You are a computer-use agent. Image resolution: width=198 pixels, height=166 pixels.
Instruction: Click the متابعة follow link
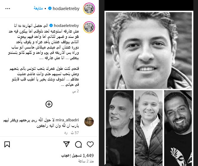pyautogui.click(x=38, y=8)
